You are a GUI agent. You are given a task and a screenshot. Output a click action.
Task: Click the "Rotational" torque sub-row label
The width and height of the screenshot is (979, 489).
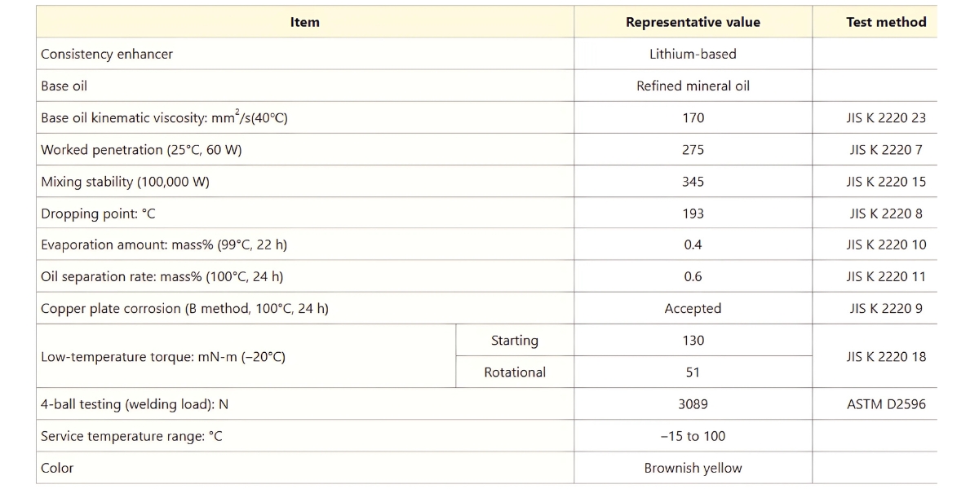[514, 372]
